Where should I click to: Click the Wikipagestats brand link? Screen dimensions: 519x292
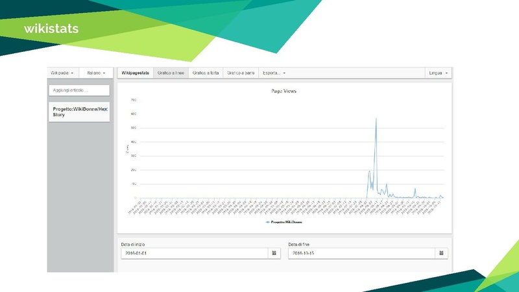(135, 73)
